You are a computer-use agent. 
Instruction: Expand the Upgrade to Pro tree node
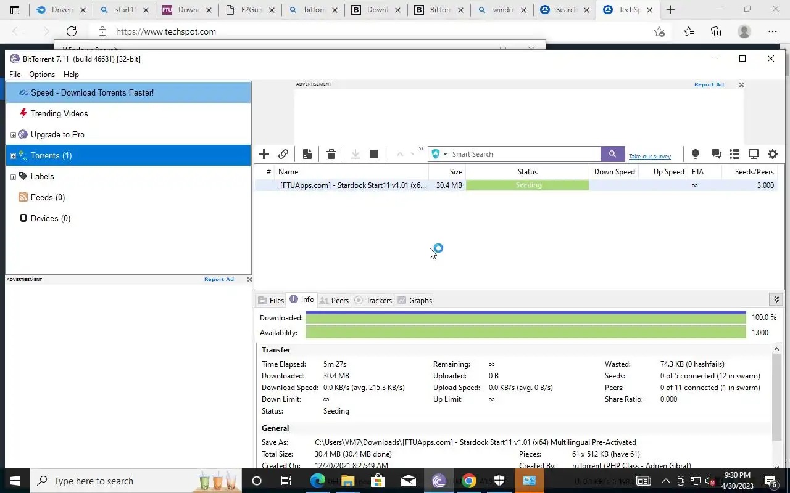pyautogui.click(x=13, y=135)
